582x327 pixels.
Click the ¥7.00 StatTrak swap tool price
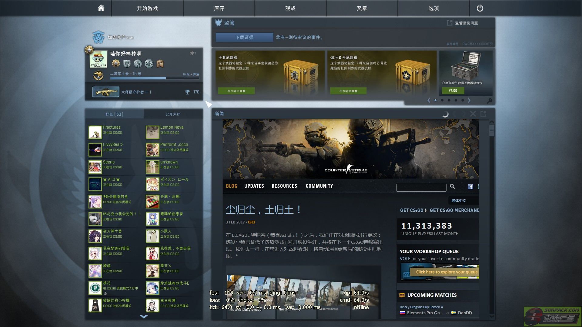453,91
